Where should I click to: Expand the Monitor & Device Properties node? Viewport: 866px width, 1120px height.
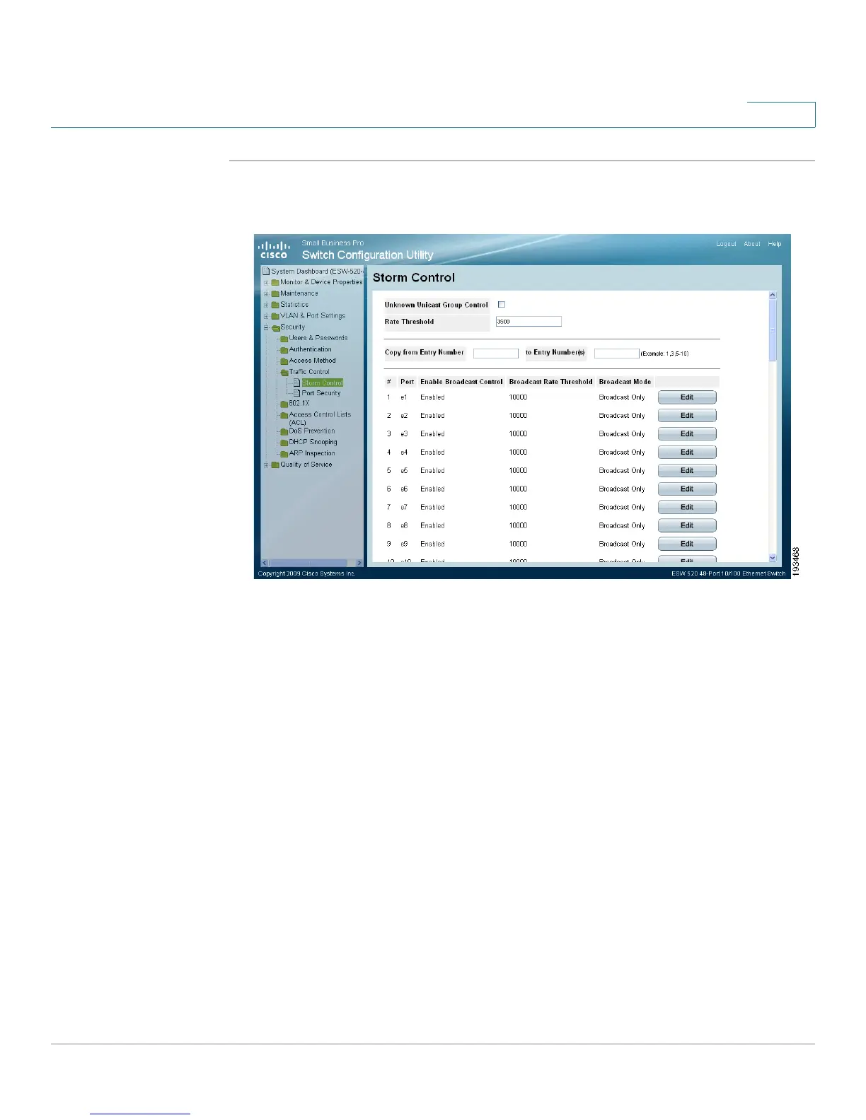(x=267, y=282)
